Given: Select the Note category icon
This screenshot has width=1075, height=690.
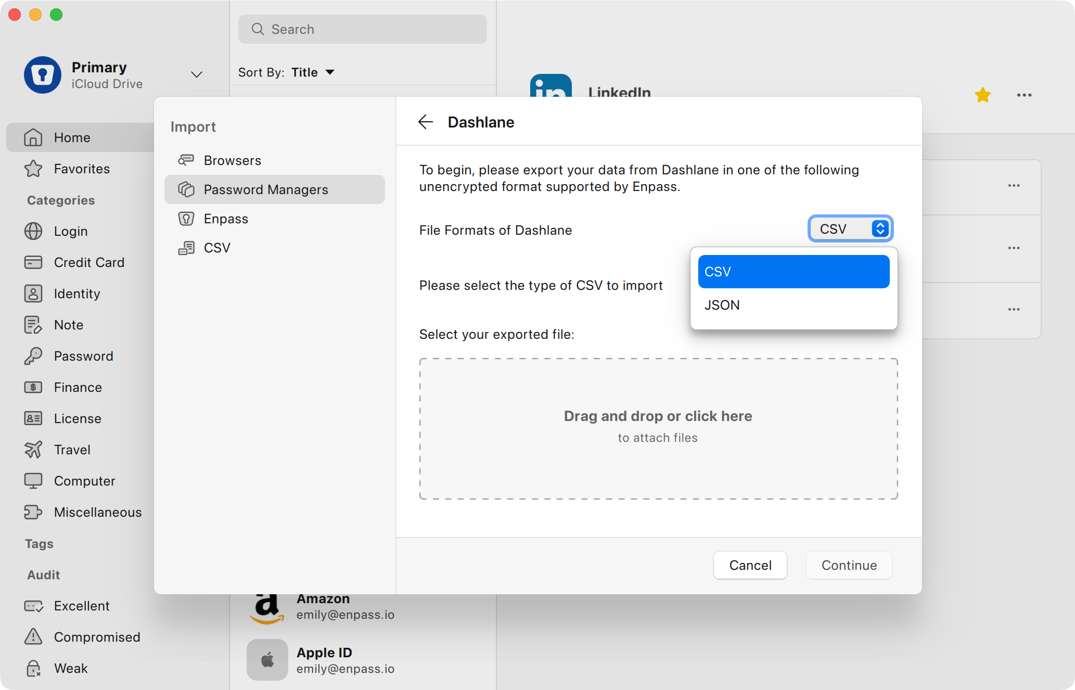Looking at the screenshot, I should [x=33, y=325].
